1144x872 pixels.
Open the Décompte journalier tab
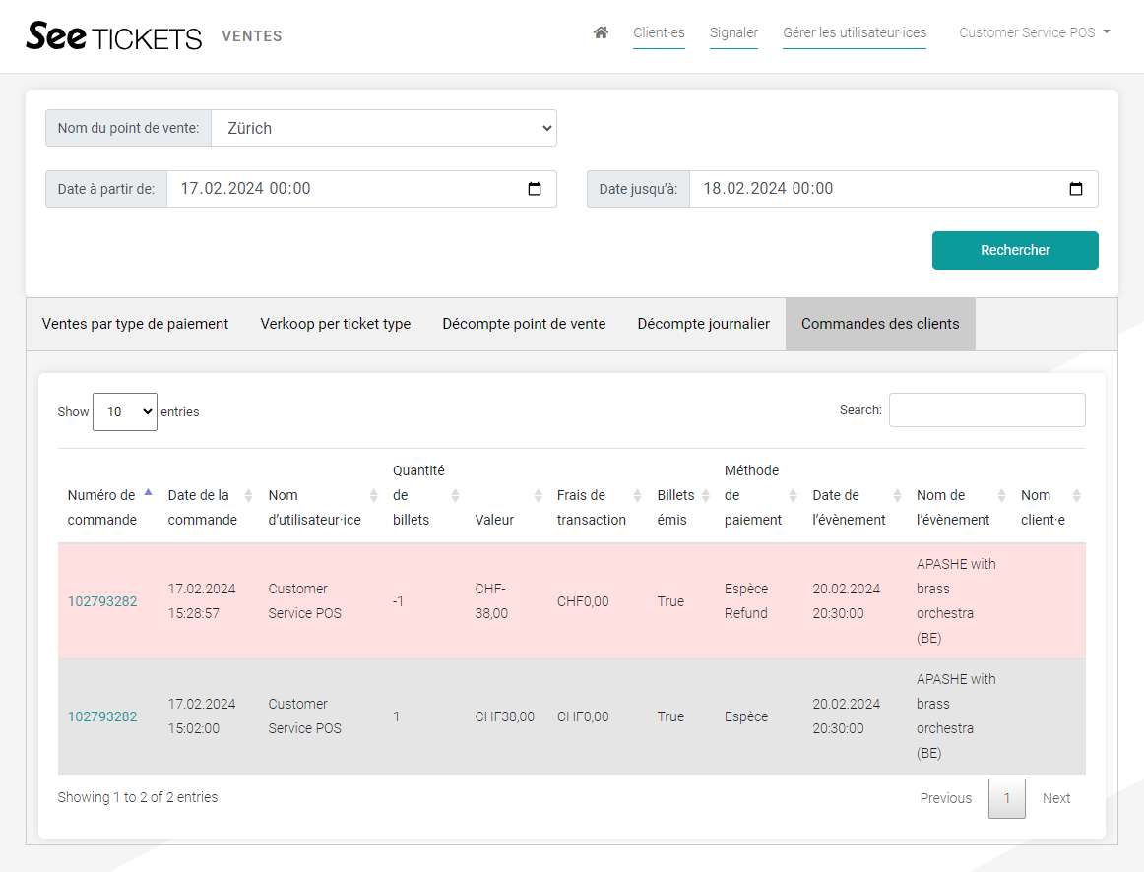pyautogui.click(x=703, y=324)
